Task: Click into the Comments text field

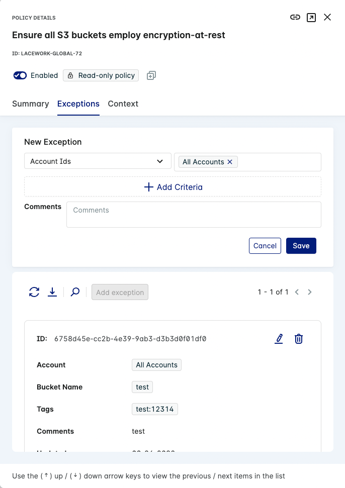Action: point(194,215)
